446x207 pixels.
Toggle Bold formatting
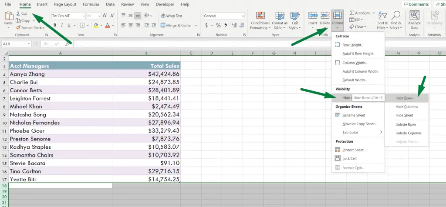(x=54, y=25)
